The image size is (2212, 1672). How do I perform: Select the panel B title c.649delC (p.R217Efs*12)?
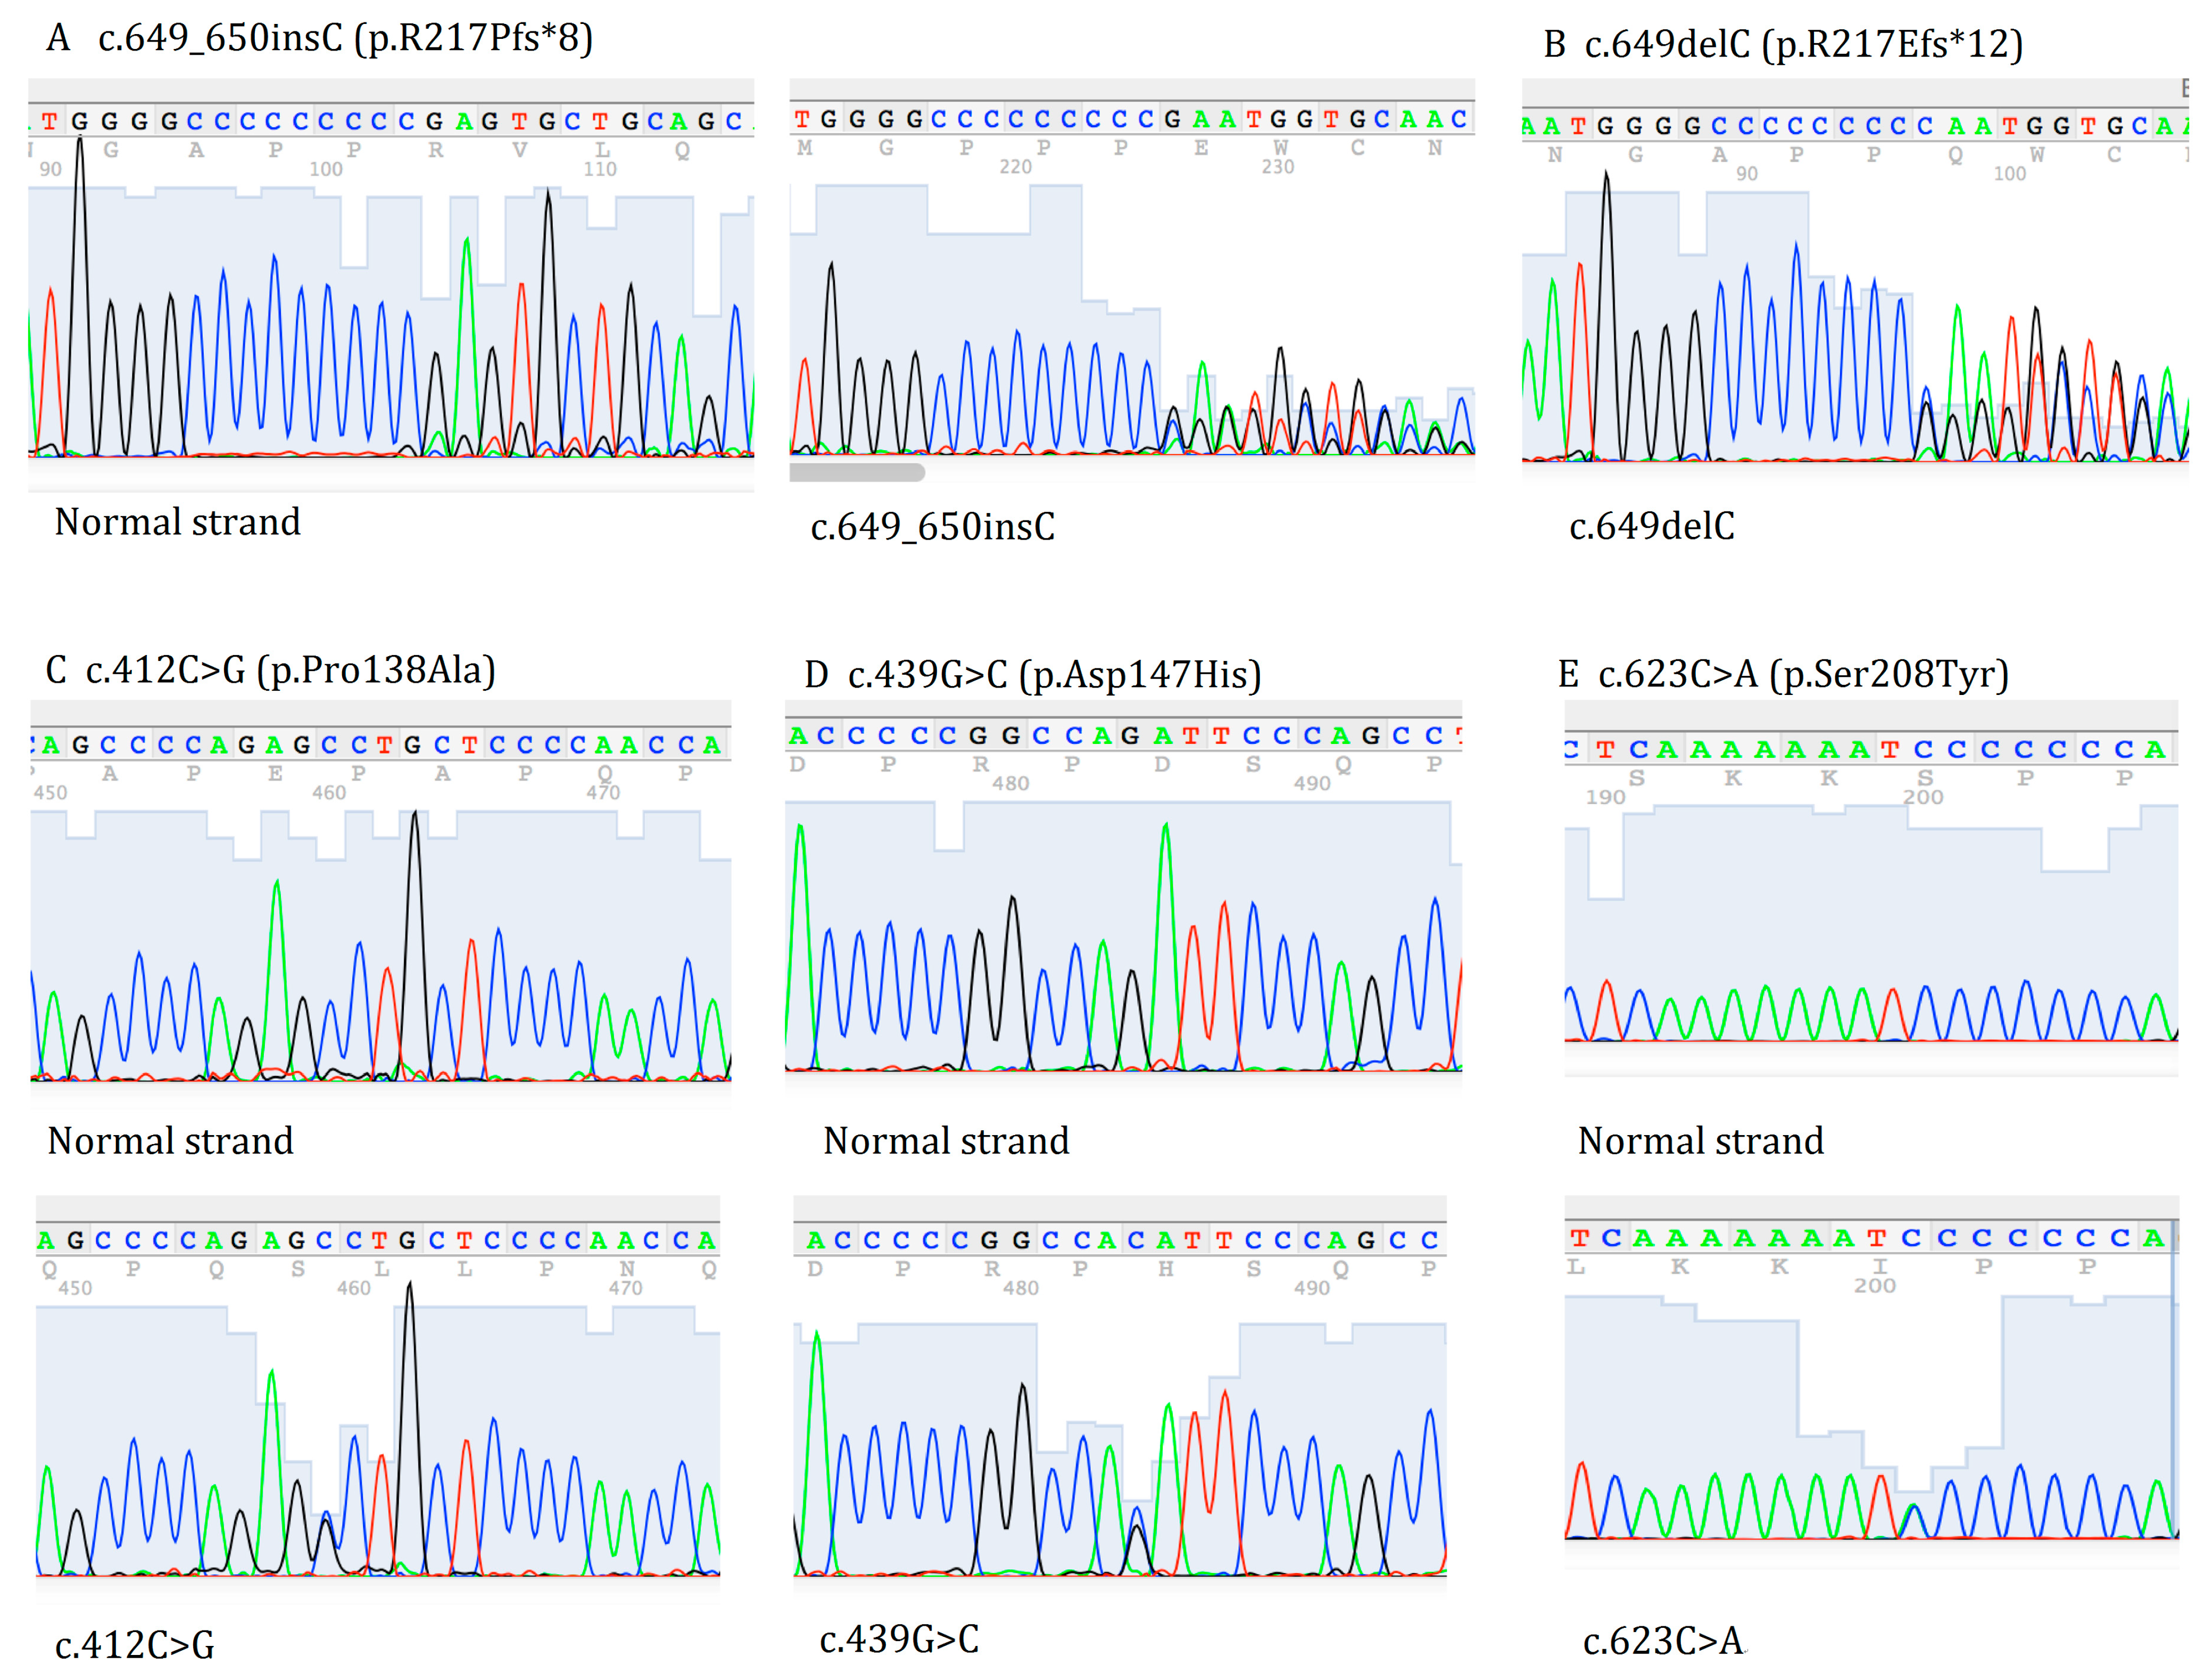[x=1804, y=44]
